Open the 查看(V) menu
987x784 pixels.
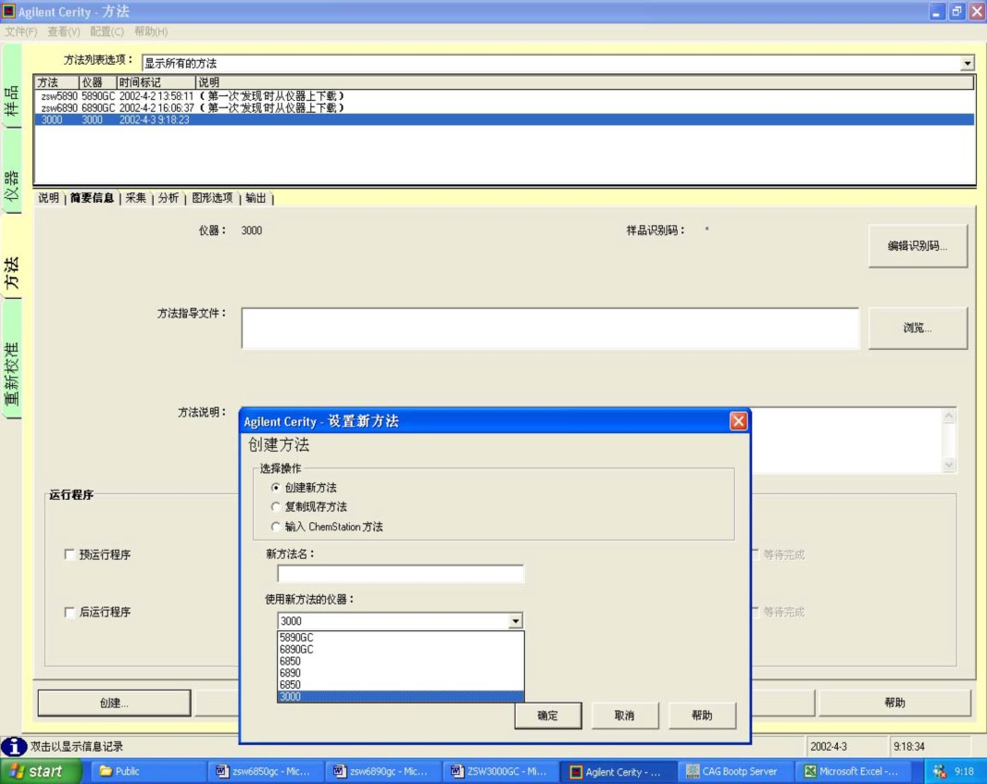(64, 31)
